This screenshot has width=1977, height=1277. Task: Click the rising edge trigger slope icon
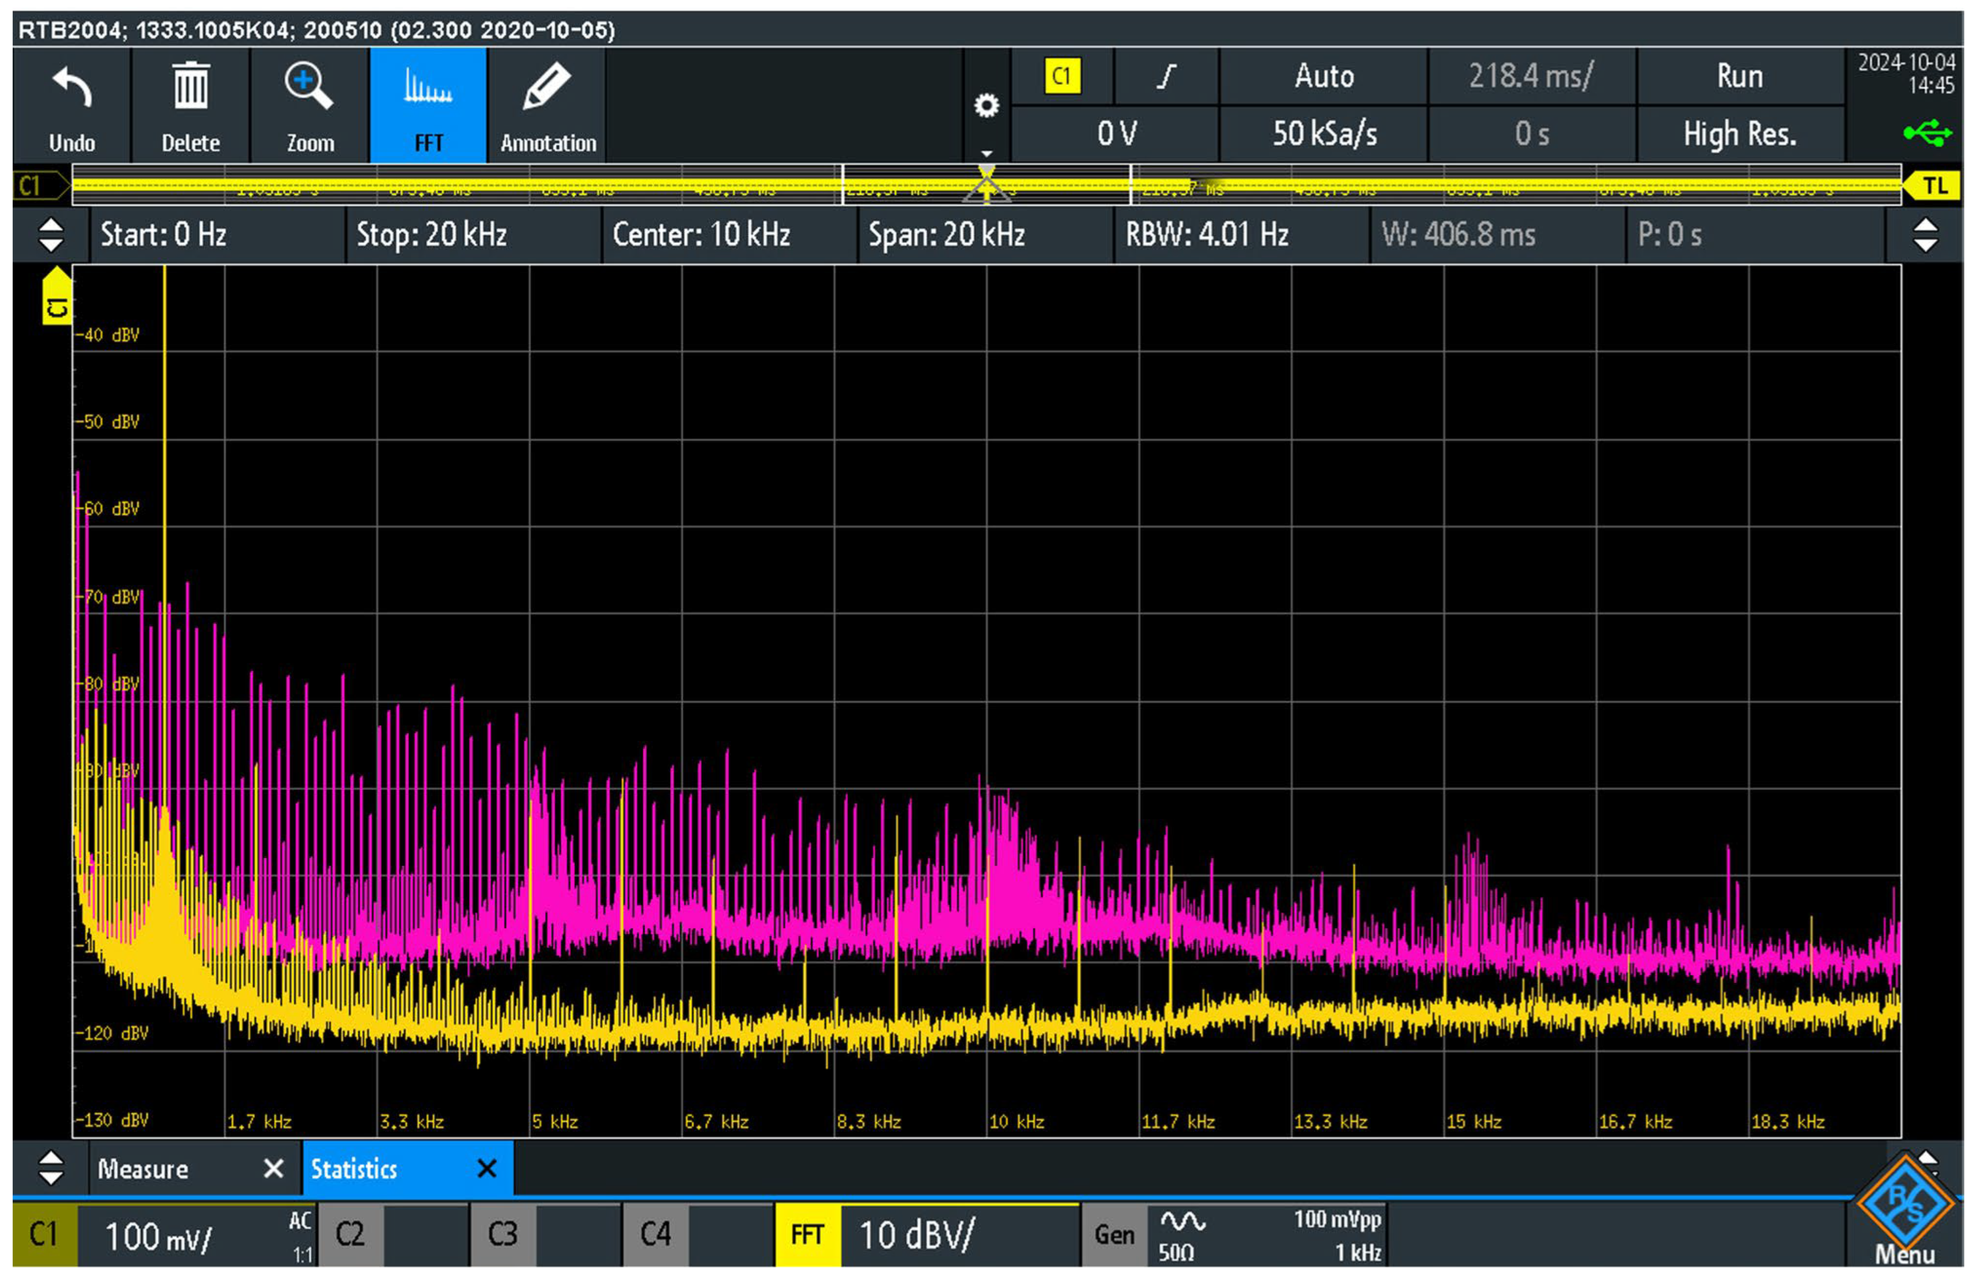pos(1166,77)
